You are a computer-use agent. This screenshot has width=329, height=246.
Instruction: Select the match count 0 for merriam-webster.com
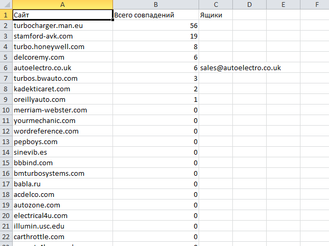click(156, 110)
